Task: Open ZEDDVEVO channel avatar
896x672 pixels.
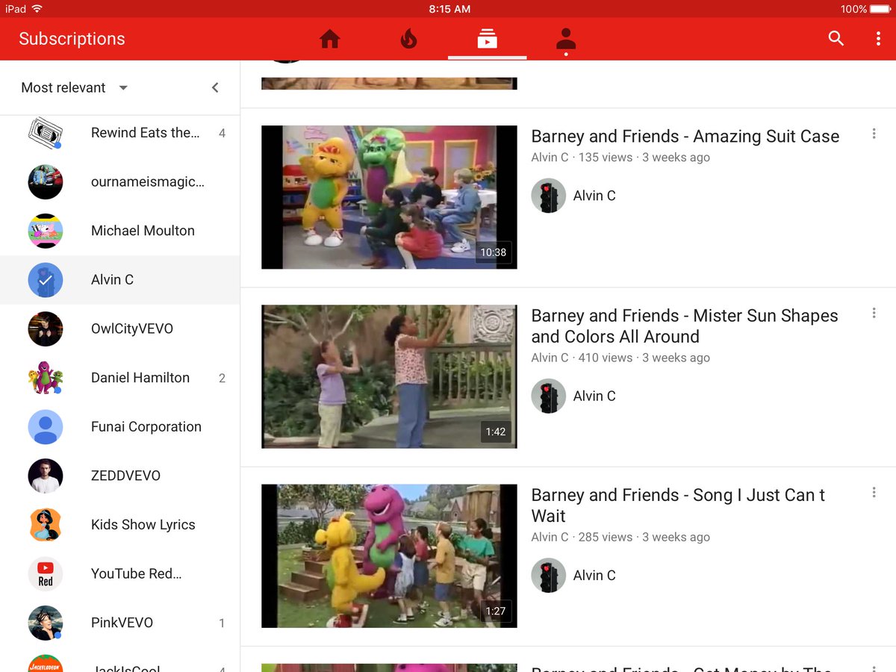Action: pos(46,476)
